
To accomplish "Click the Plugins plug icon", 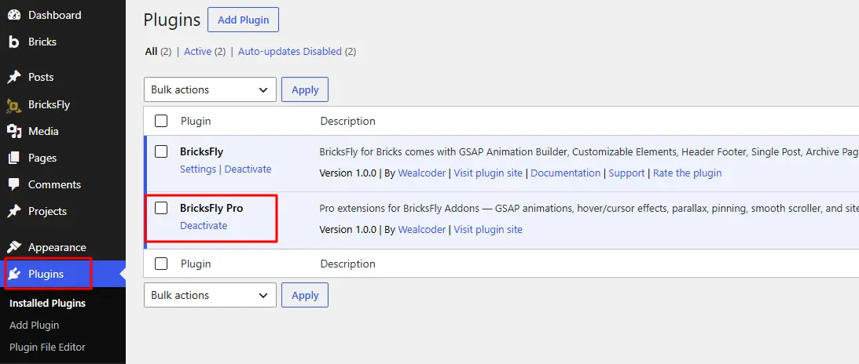I will [14, 274].
